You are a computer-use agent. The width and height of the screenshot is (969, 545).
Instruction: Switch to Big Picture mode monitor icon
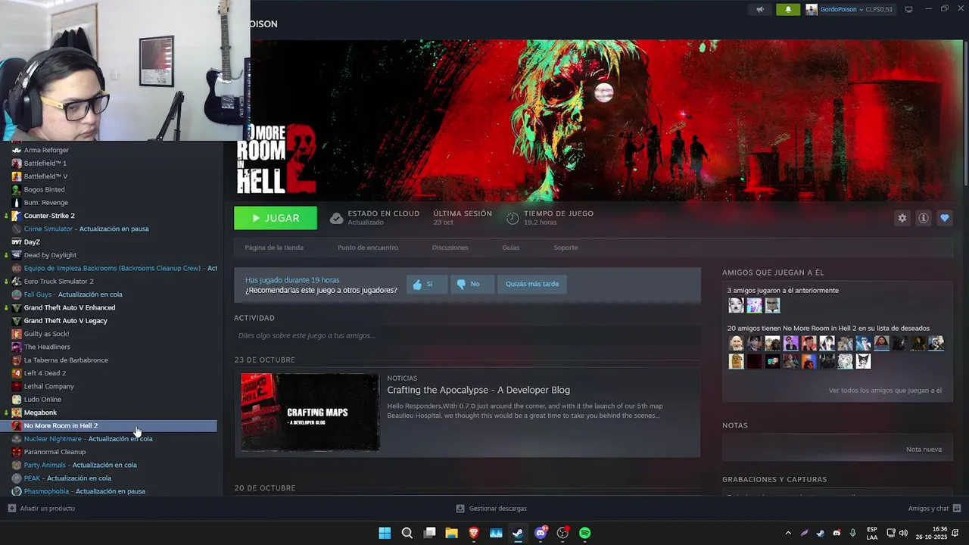pos(908,9)
